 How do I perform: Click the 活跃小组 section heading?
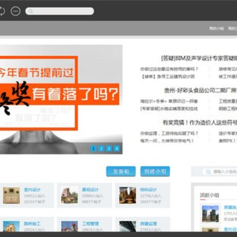209,195
